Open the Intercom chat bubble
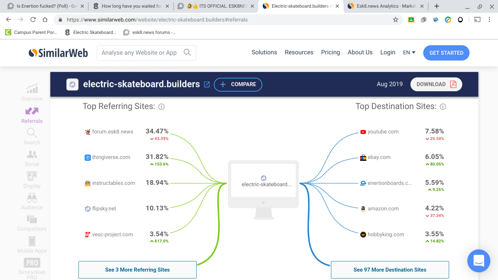 tap(479, 261)
